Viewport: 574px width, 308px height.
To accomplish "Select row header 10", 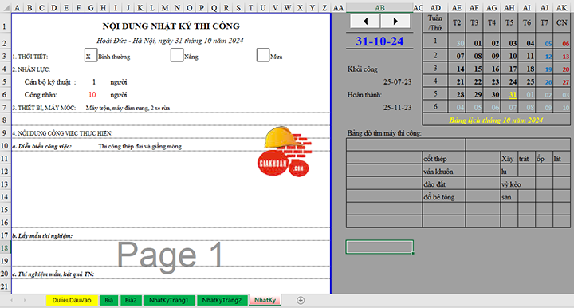I will coord(5,146).
